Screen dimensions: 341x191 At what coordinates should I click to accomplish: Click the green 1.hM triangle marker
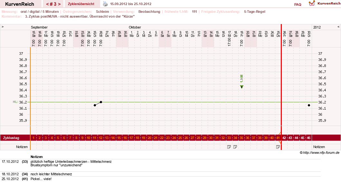242,87
